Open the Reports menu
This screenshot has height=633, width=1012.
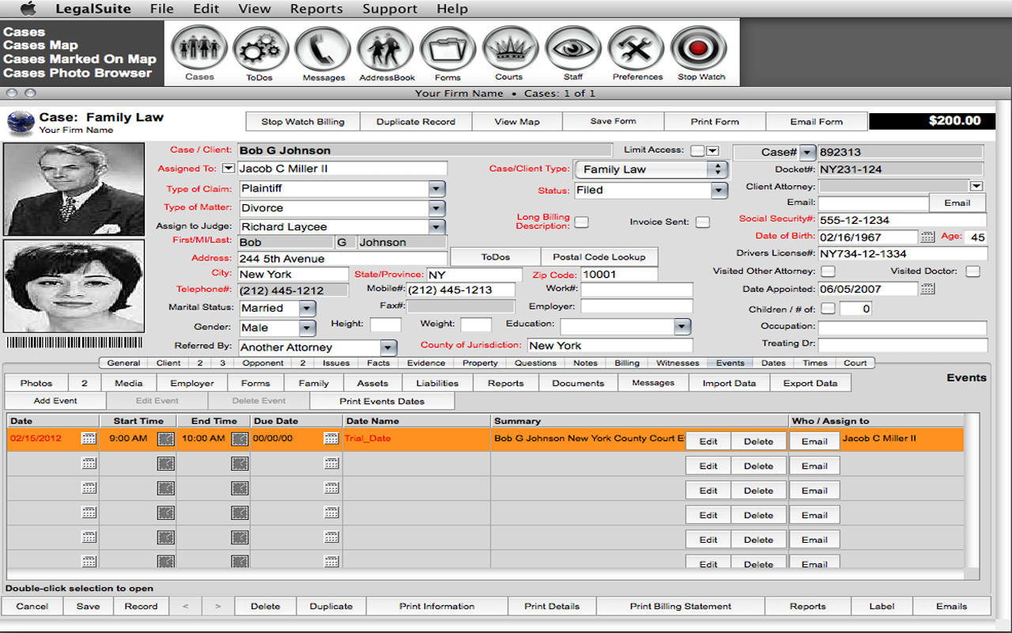click(x=316, y=9)
